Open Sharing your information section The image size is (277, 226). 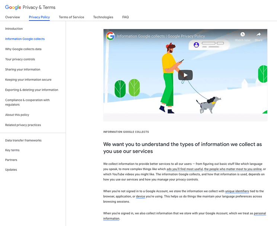(23, 69)
